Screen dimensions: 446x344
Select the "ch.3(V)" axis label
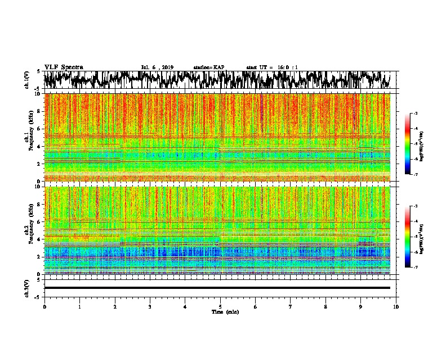(x=27, y=288)
